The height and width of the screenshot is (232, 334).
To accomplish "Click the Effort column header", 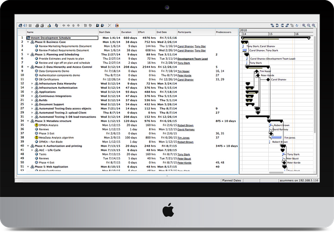I will tap(146, 32).
